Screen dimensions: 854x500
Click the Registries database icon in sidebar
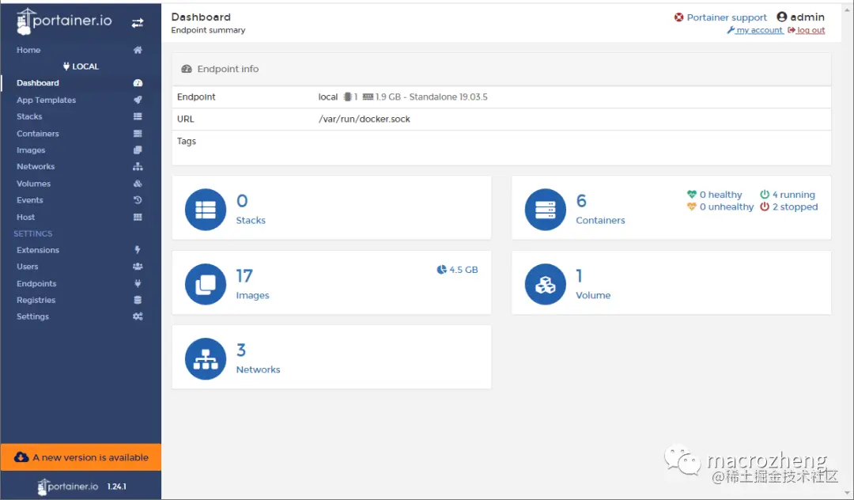[x=138, y=300]
